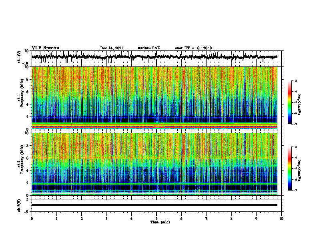Click tick label "9" on the Time axis
Image resolution: width=317 pixels, height=245 pixels.
[256, 219]
